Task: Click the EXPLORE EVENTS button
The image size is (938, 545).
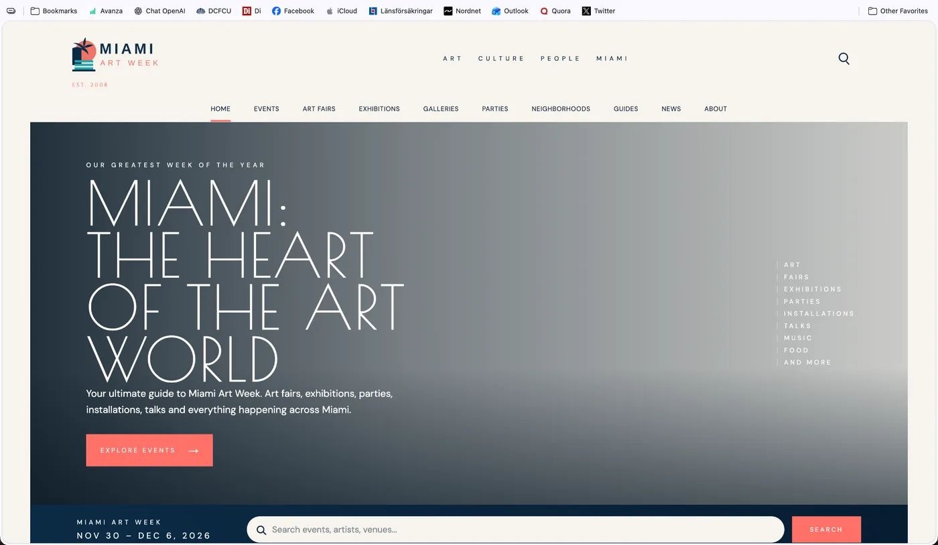Action: point(149,451)
